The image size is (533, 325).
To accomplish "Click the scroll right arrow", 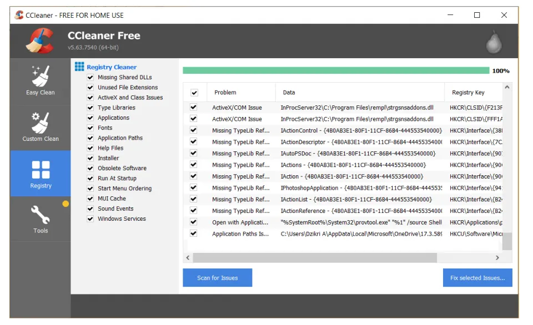I will 497,258.
